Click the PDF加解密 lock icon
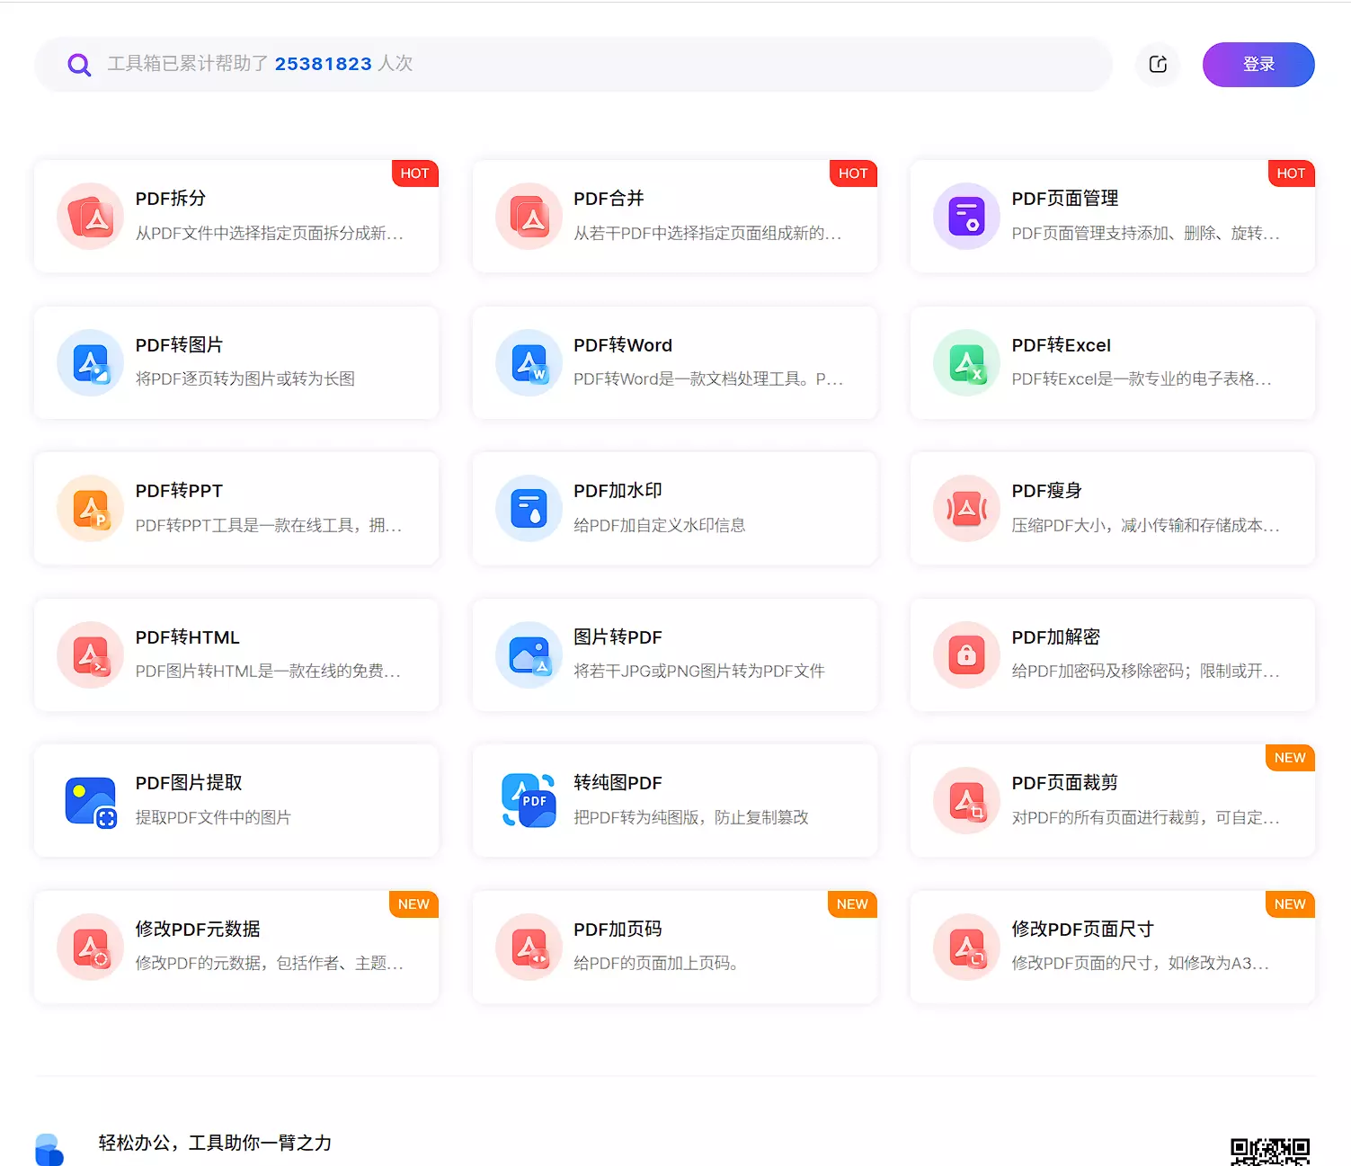The height and width of the screenshot is (1166, 1351). [966, 655]
